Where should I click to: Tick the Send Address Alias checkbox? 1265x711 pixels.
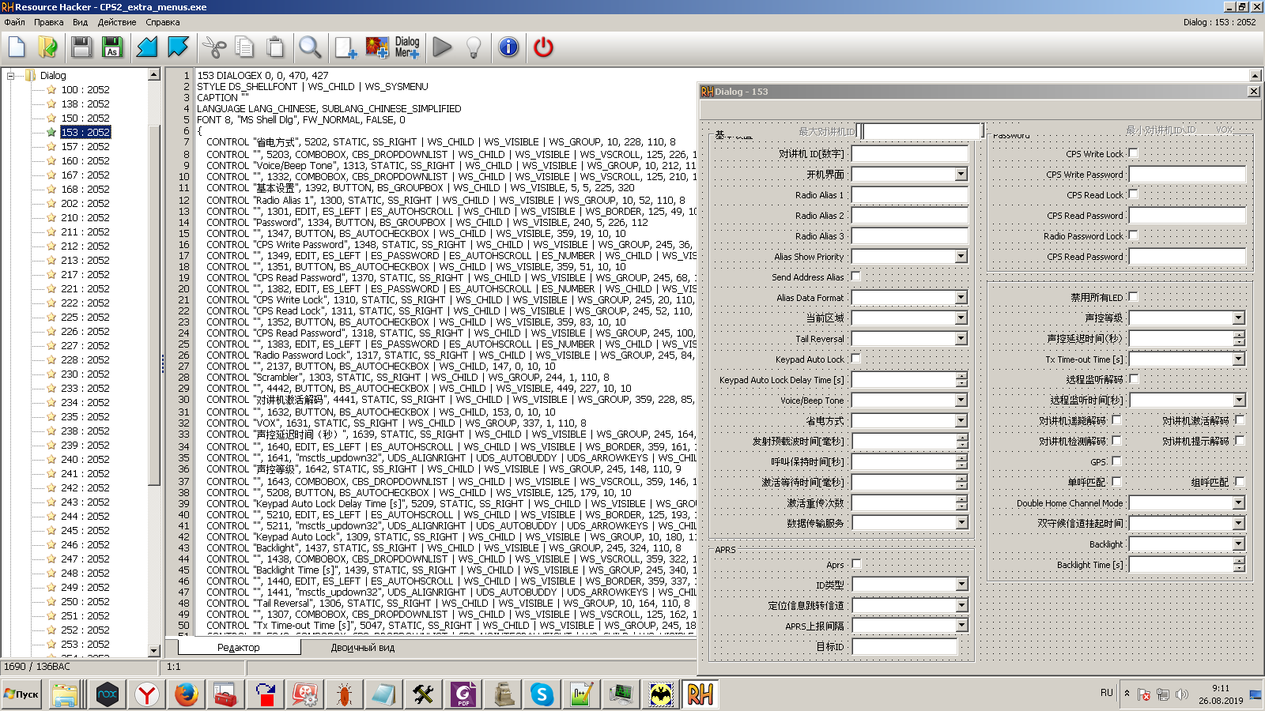[855, 276]
